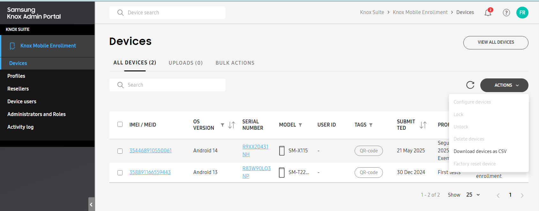The height and width of the screenshot is (211, 539).
Task: Click the QR-code tag for SM-X115
Action: (369, 151)
